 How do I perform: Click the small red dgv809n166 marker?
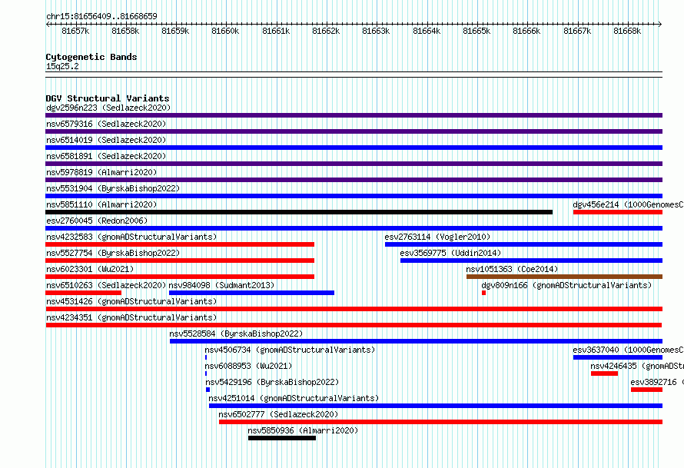click(x=483, y=293)
